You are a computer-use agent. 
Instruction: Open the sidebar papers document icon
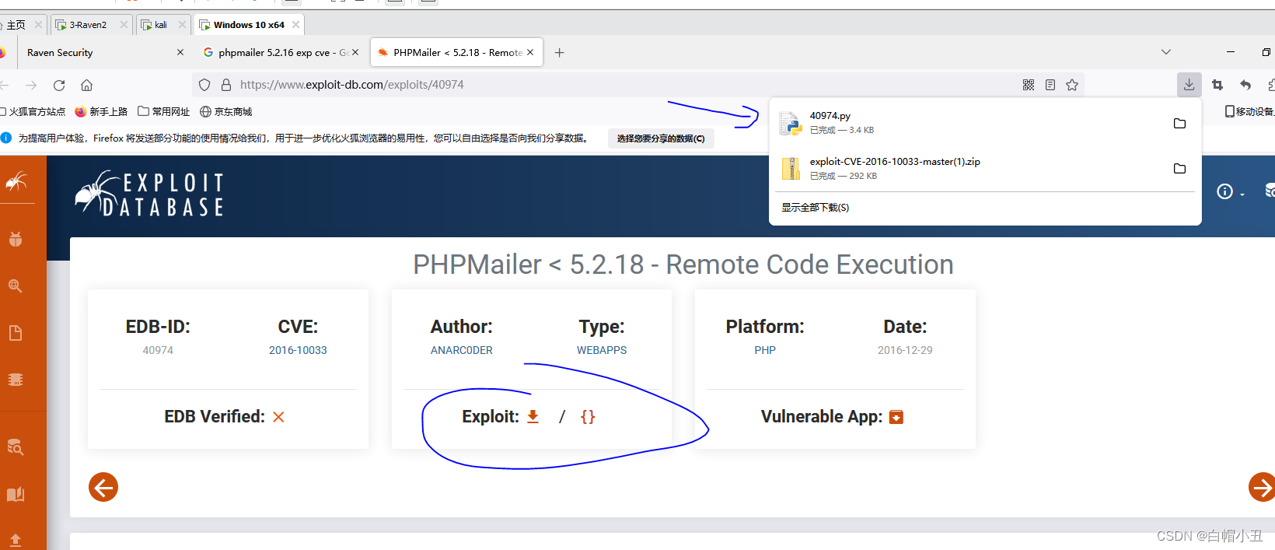tap(16, 333)
